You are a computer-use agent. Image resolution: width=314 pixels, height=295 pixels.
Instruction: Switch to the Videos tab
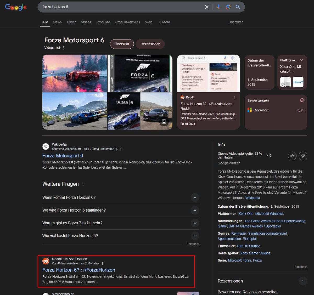tap(86, 22)
